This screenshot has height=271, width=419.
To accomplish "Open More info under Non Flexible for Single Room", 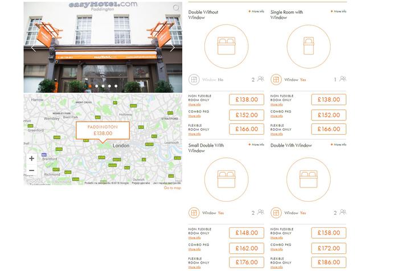I will tap(276, 105).
